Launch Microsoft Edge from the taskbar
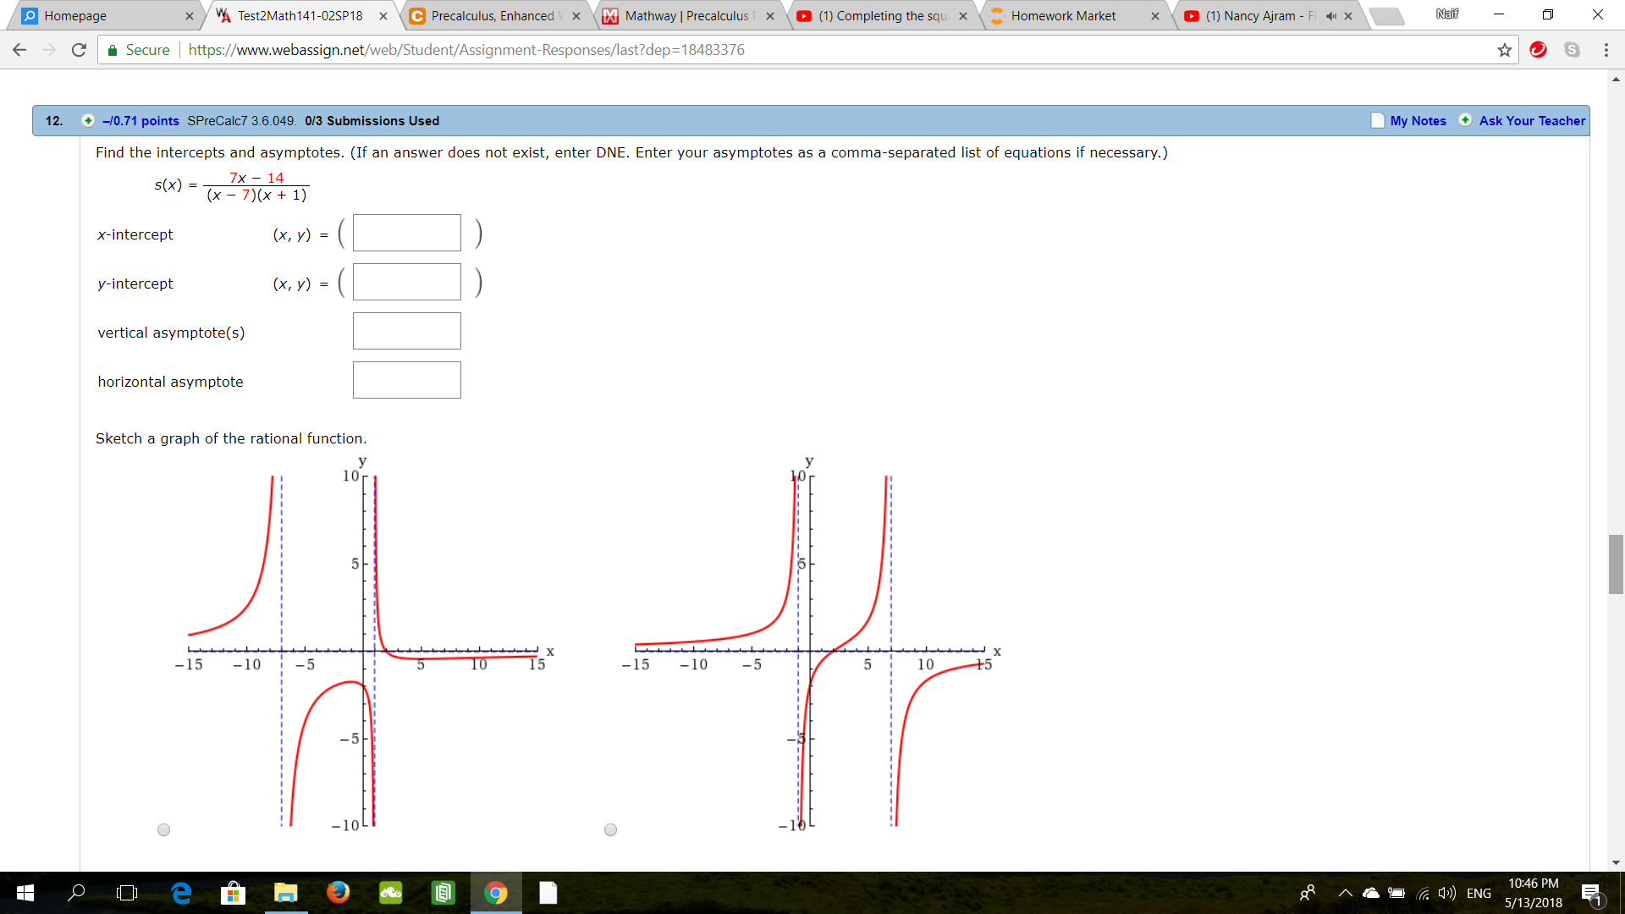 pos(181,893)
